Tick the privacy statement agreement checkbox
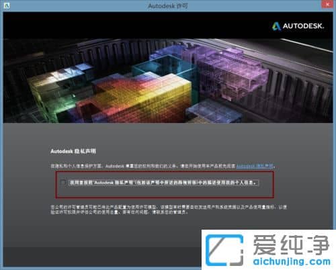Image resolution: width=336 pixels, height=270 pixels. tap(63, 183)
